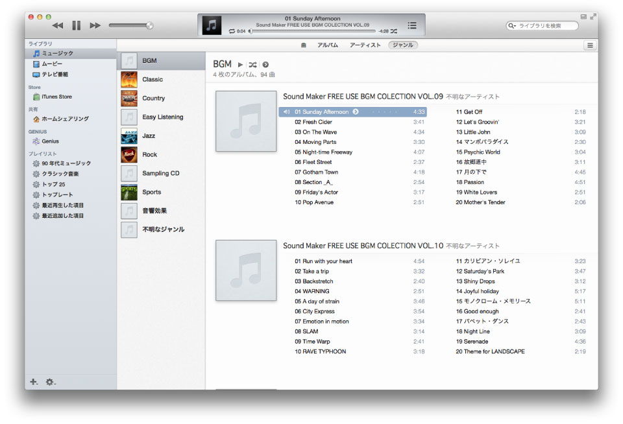This screenshot has height=424, width=623.
Task: Select the ジャンル view tab
Action: tap(403, 45)
